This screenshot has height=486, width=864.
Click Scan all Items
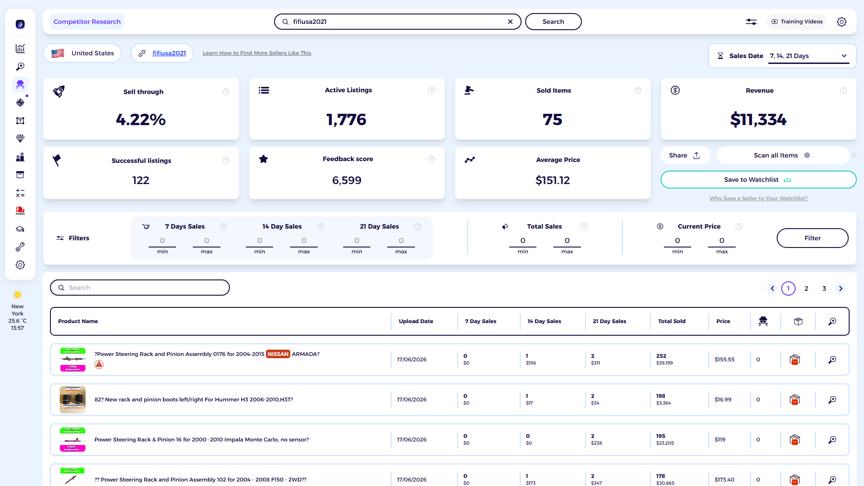[782, 155]
